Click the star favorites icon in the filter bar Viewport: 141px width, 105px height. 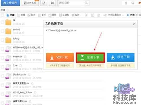coord(86,15)
